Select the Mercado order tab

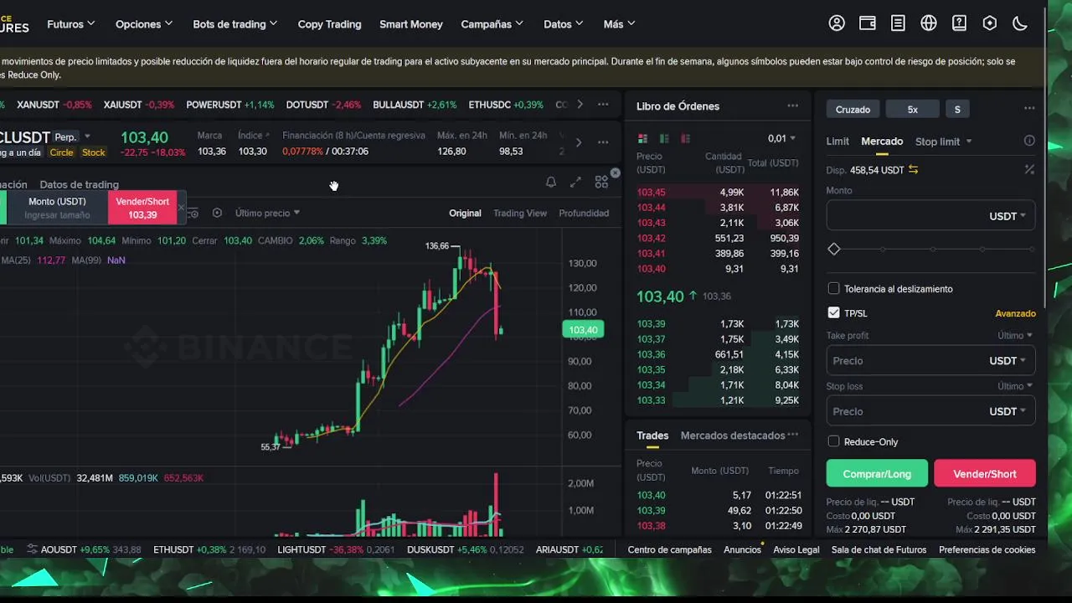tap(882, 141)
